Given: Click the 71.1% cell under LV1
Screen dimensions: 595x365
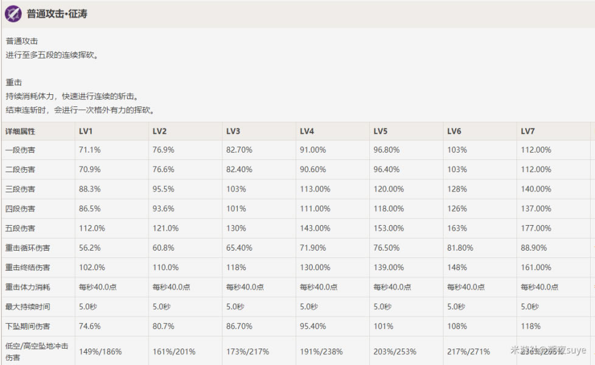Looking at the screenshot, I should pyautogui.click(x=90, y=150).
